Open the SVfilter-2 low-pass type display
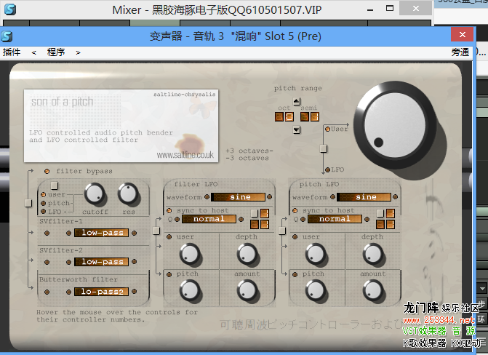488x355 pixels. (x=102, y=262)
